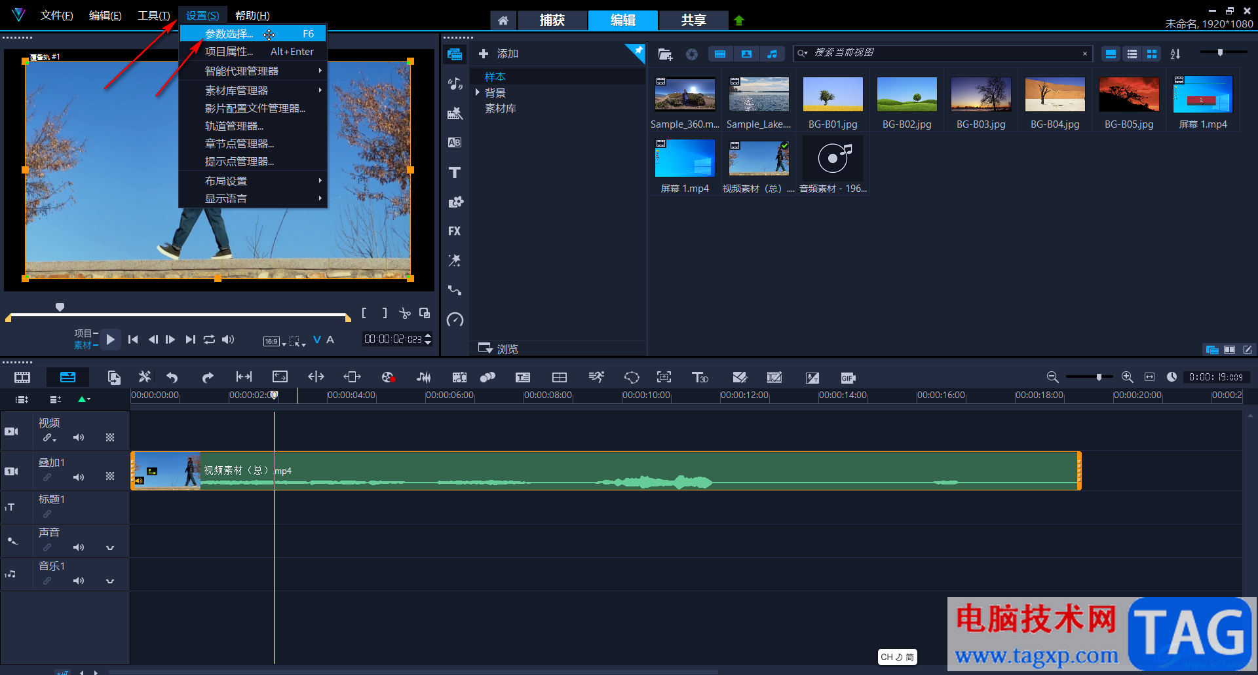The height and width of the screenshot is (675, 1258).
Task: Open the Sound/Audio library panel icon
Action: pos(455,83)
